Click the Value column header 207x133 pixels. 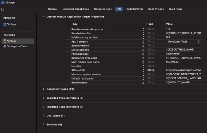coord(169,24)
